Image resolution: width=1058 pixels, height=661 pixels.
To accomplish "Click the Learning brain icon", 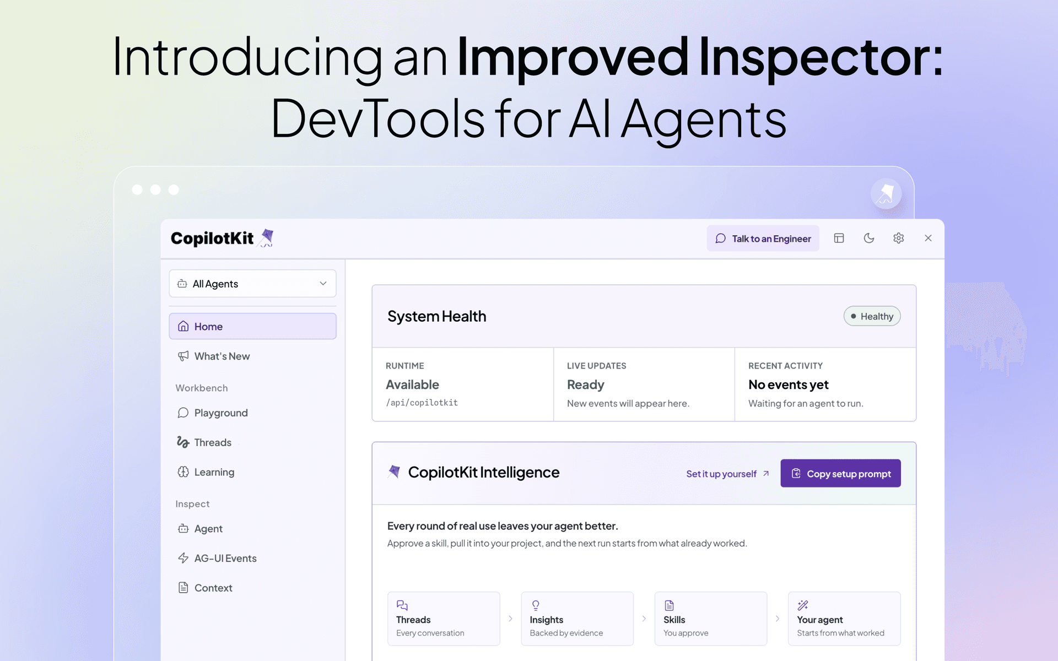I will pyautogui.click(x=183, y=472).
